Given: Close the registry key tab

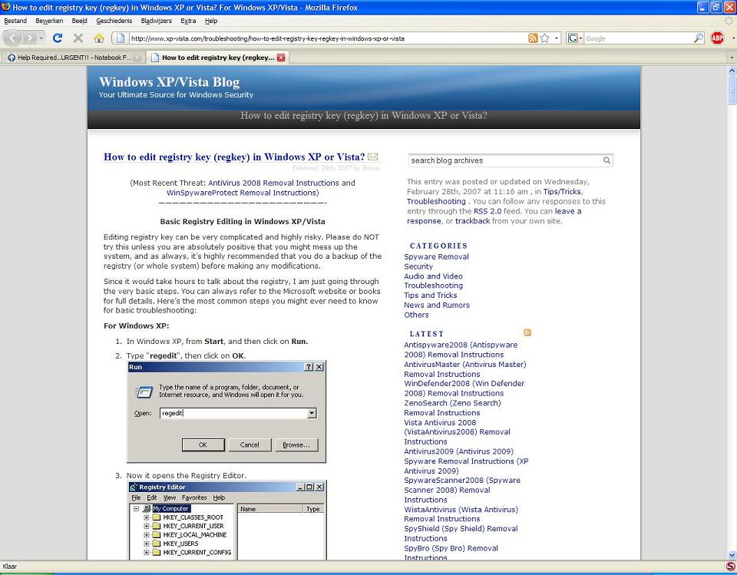Looking at the screenshot, I should (x=281, y=58).
